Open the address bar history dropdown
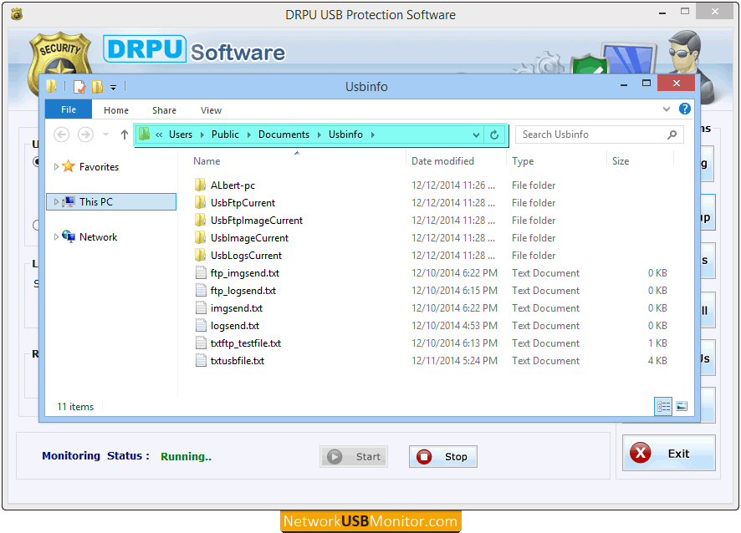Screen dimensions: 741x533 point(476,135)
